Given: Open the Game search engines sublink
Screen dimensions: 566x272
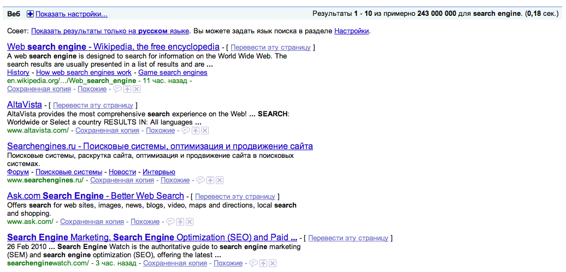Looking at the screenshot, I should (x=173, y=73).
